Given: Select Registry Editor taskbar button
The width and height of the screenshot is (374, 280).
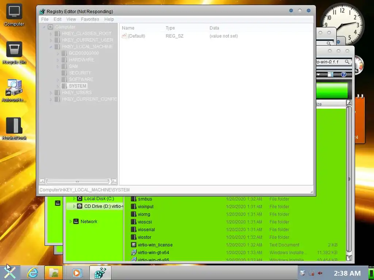Looking at the screenshot, I should point(100,273).
